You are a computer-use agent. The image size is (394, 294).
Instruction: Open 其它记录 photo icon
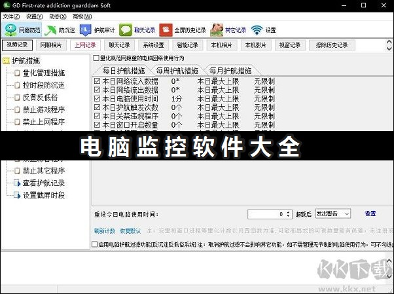click(217, 30)
